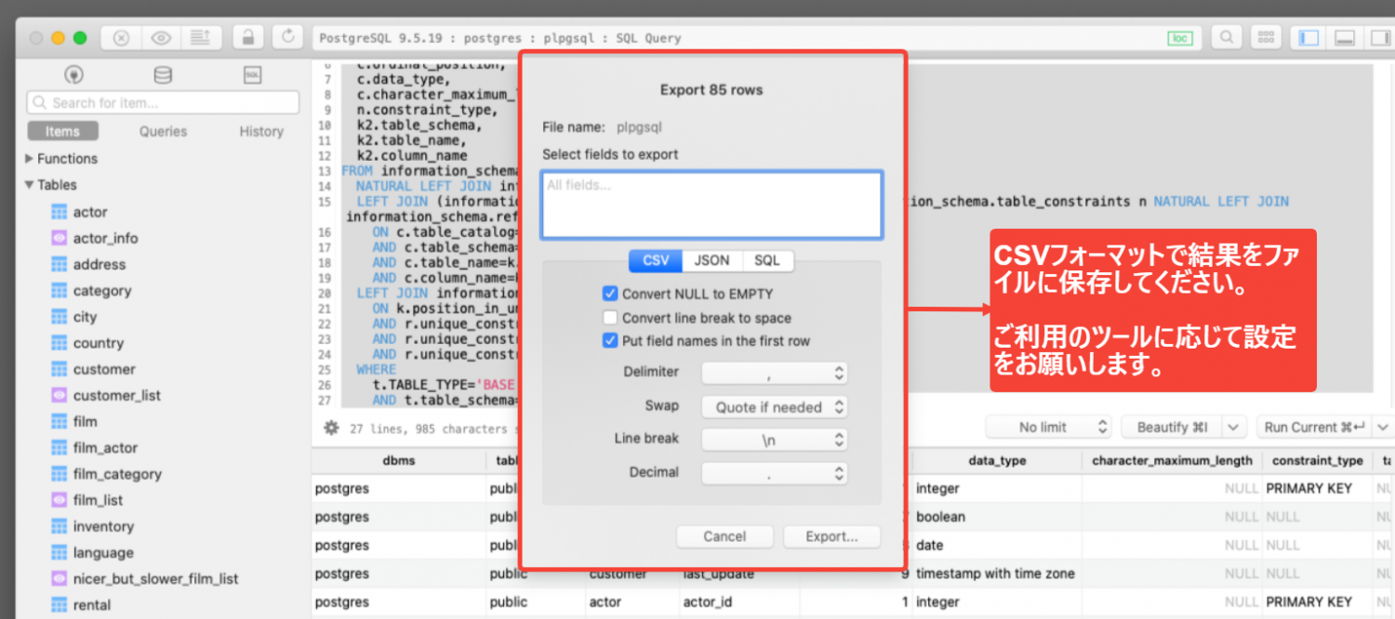Switch to the Queries tab in sidebar

[163, 131]
